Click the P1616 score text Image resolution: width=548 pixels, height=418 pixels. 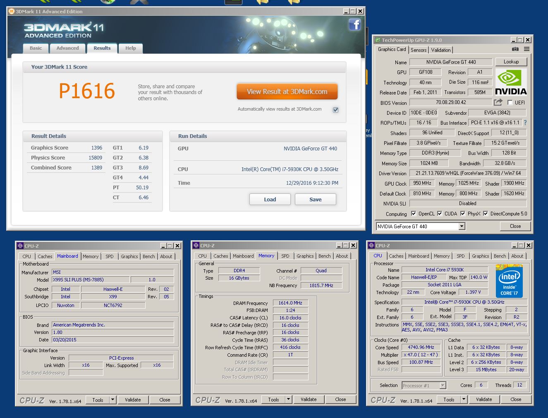[87, 91]
